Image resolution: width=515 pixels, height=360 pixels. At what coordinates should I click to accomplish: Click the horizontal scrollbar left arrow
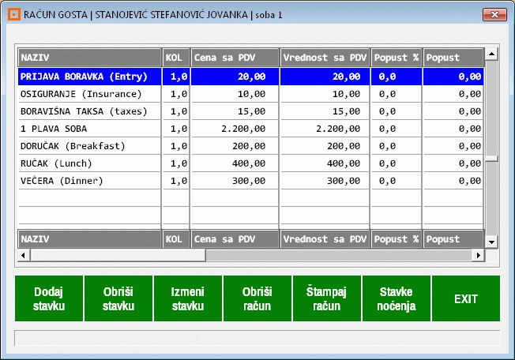click(24, 255)
